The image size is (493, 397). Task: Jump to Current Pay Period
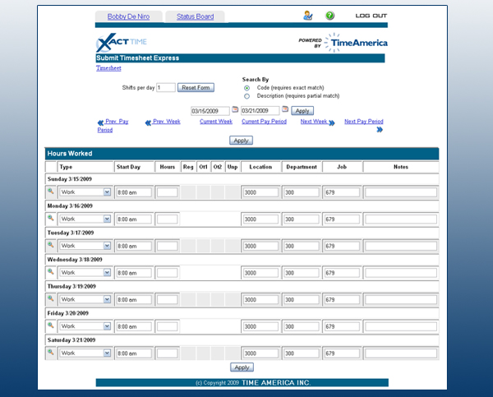coord(264,122)
